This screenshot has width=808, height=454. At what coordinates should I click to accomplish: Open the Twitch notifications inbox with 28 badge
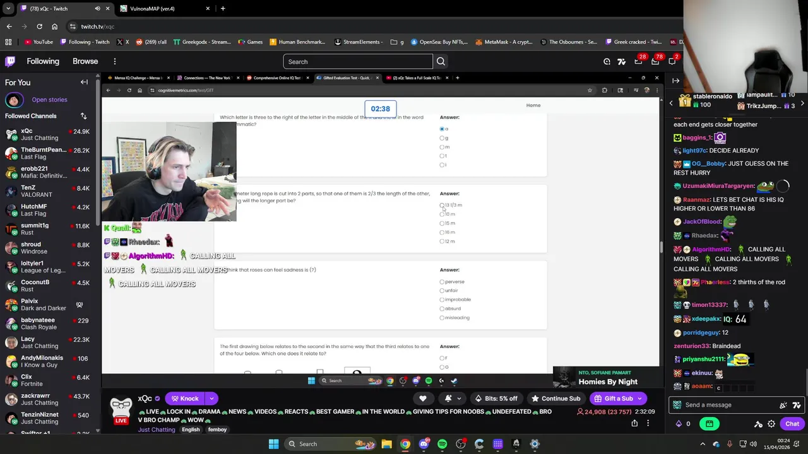(638, 61)
